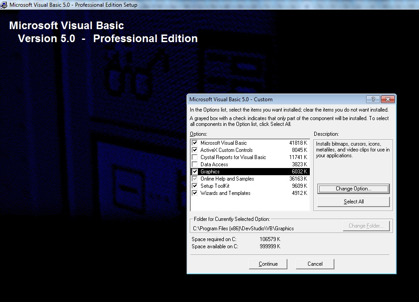419x302 pixels.
Task: Toggle the grayed Online Help and Samples checkbox
Action: pos(195,179)
